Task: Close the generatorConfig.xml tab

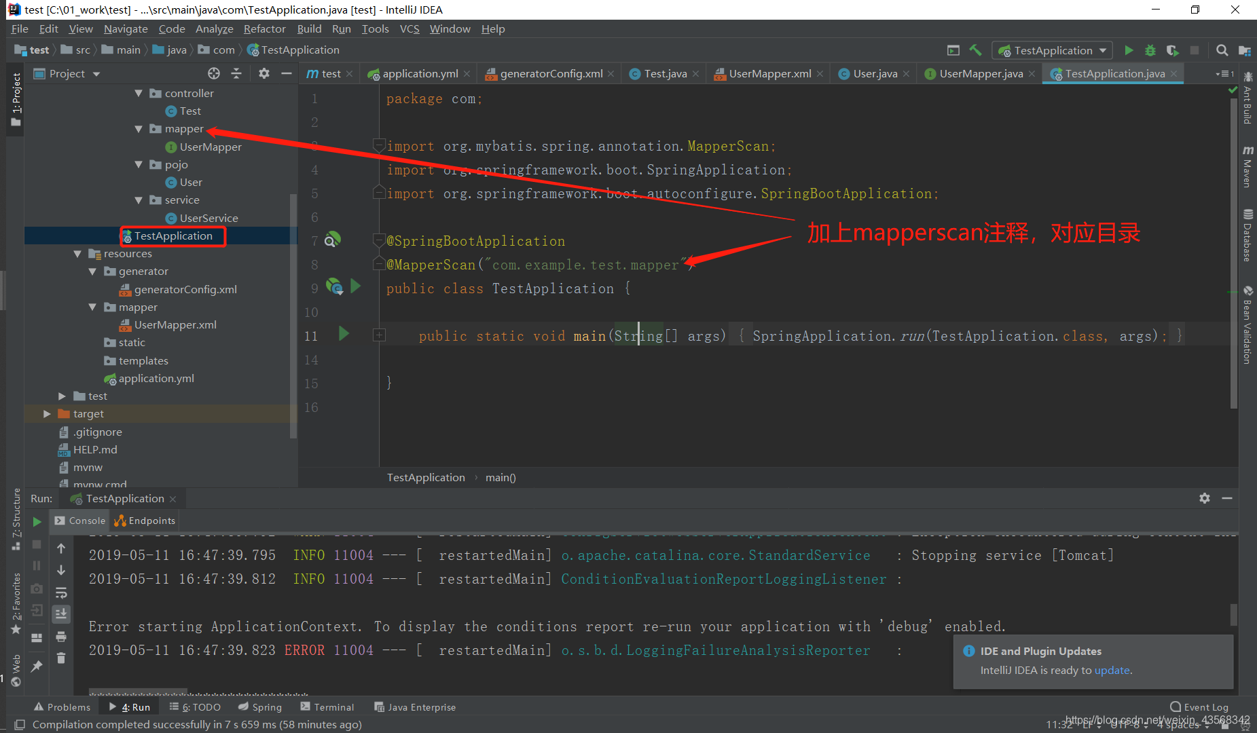Action: tap(611, 74)
